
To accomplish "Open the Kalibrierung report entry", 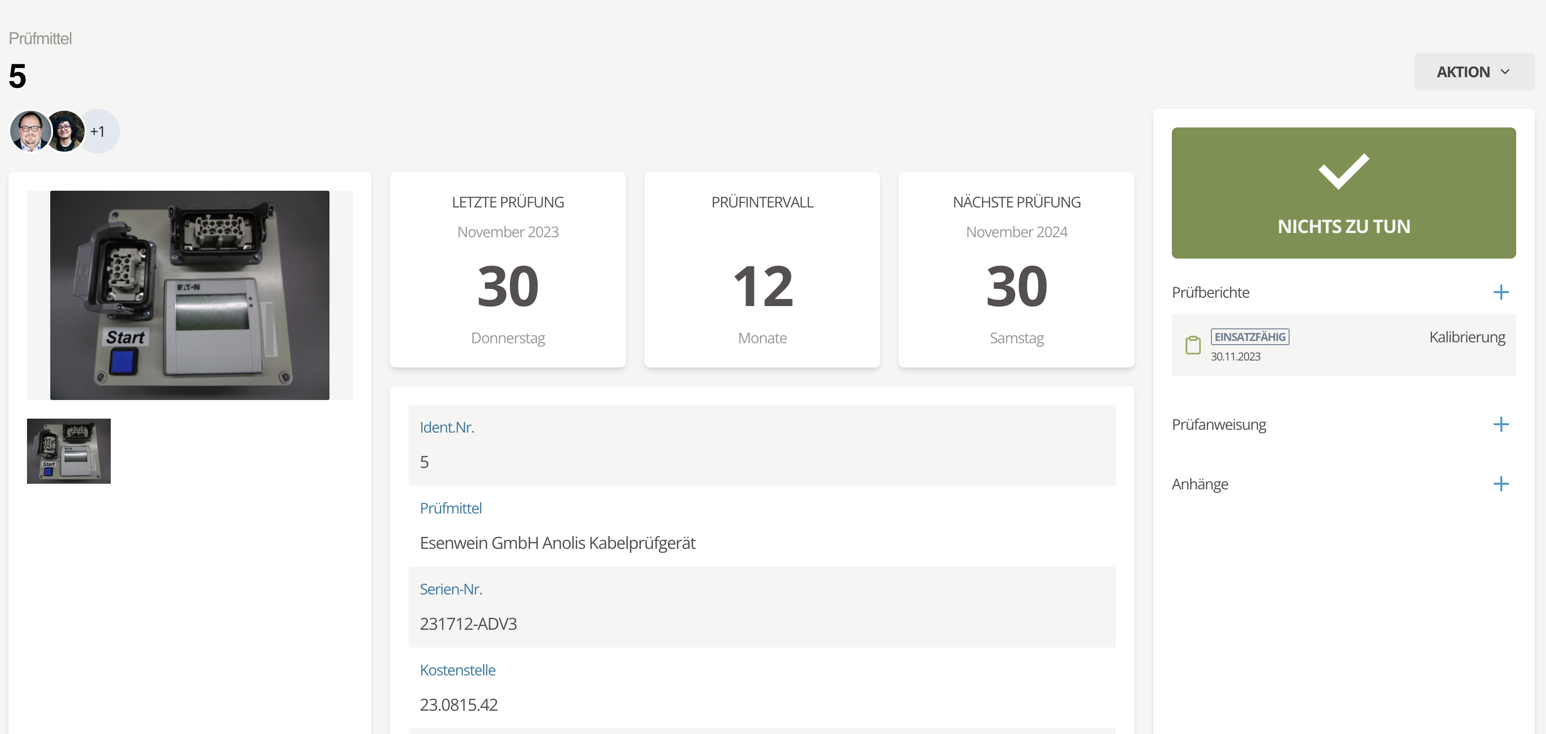I will pos(1343,346).
